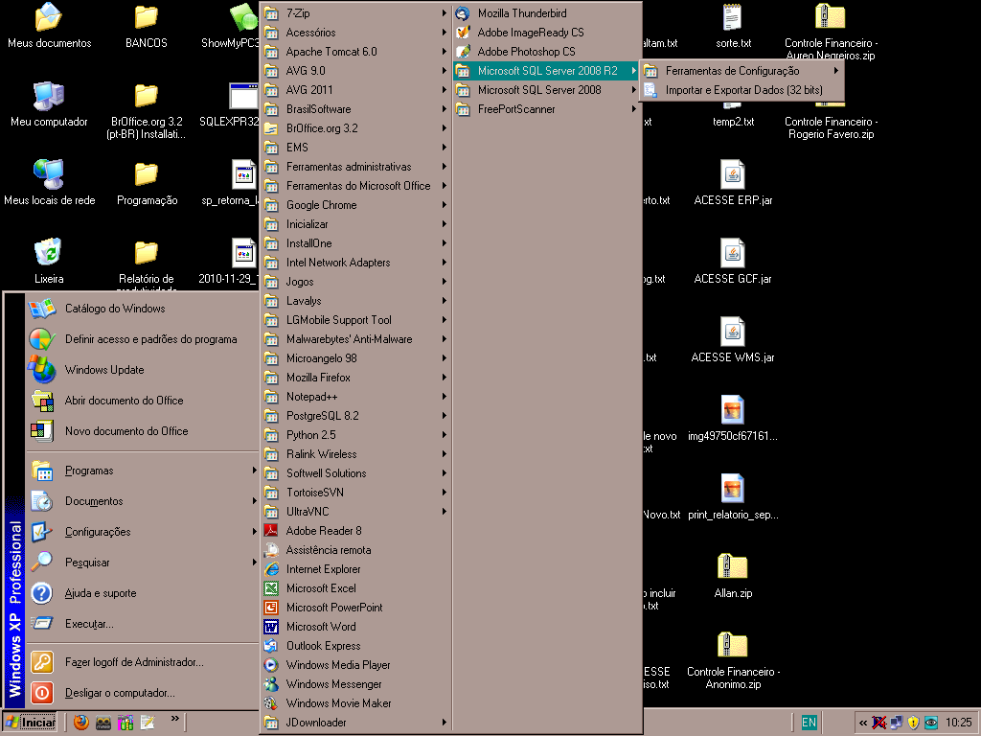Expand Ferramentas de Configuração submenu
Viewport: 981px width, 736px height.
741,71
